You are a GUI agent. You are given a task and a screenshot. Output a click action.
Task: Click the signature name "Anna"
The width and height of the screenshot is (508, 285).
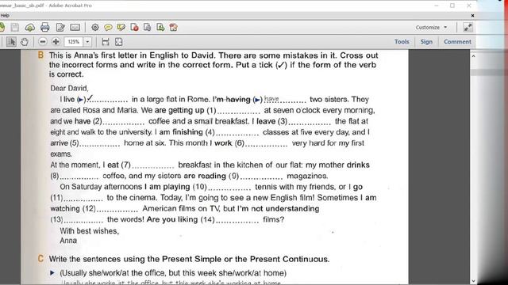tap(68, 241)
